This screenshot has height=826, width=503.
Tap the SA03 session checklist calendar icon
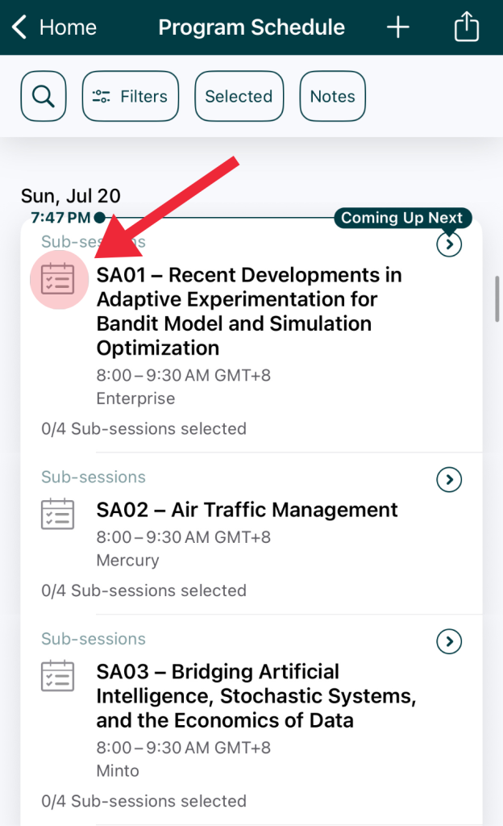(57, 676)
